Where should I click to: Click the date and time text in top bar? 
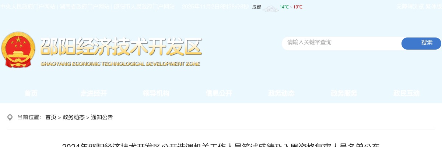coord(215,7)
